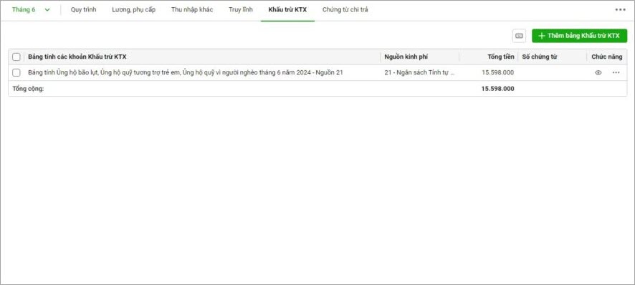
Task: Go to the Thu nhập khác tab
Action: [192, 10]
